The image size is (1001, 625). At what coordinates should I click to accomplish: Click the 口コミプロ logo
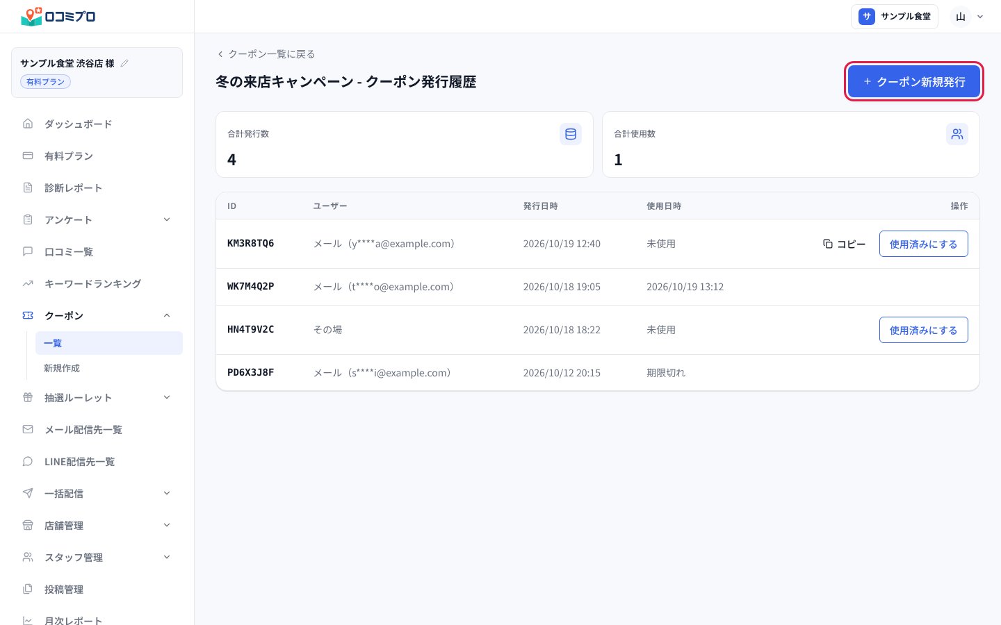point(58,16)
